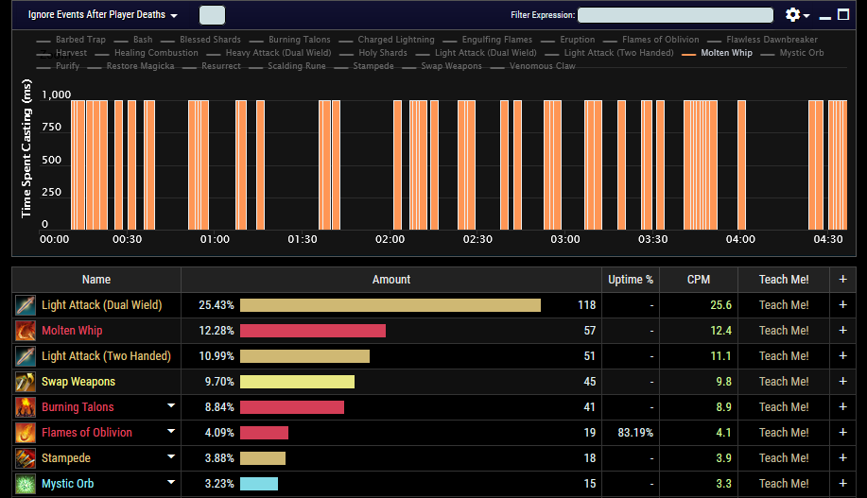
Task: Click plus icon on Light Attack (Two Handed) row
Action: tap(842, 355)
